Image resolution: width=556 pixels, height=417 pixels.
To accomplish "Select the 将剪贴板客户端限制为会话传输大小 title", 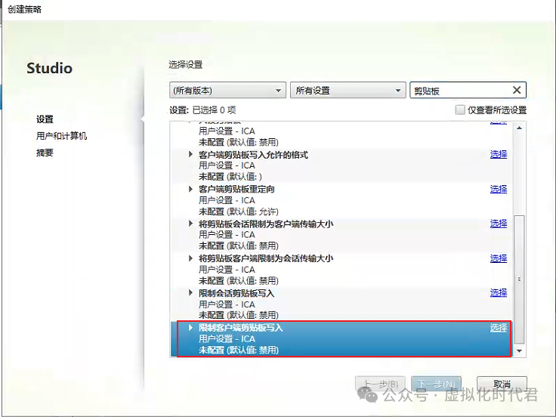I will pos(266,258).
